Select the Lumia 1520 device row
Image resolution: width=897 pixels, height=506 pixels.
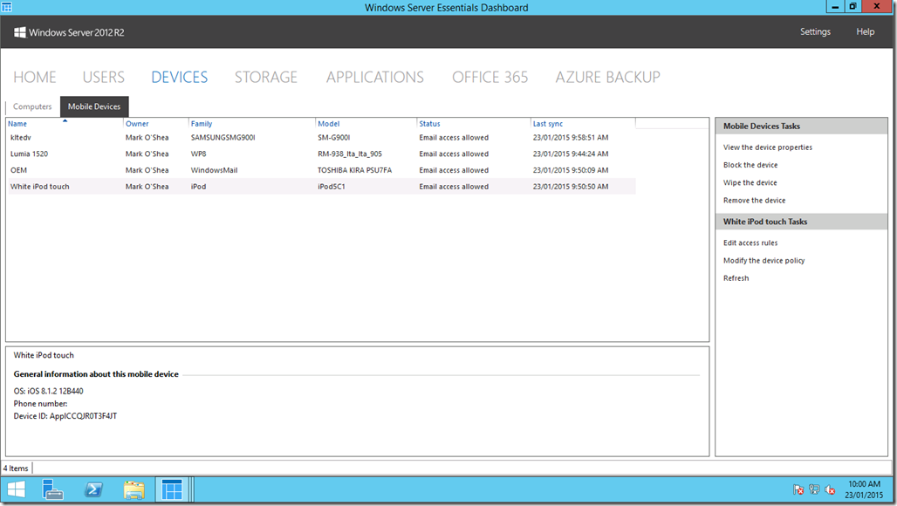pos(321,154)
